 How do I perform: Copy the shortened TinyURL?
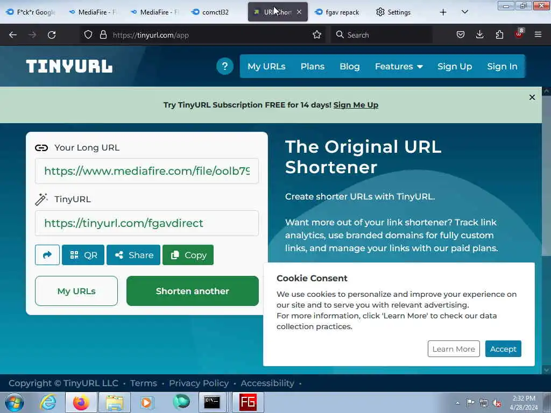188,255
